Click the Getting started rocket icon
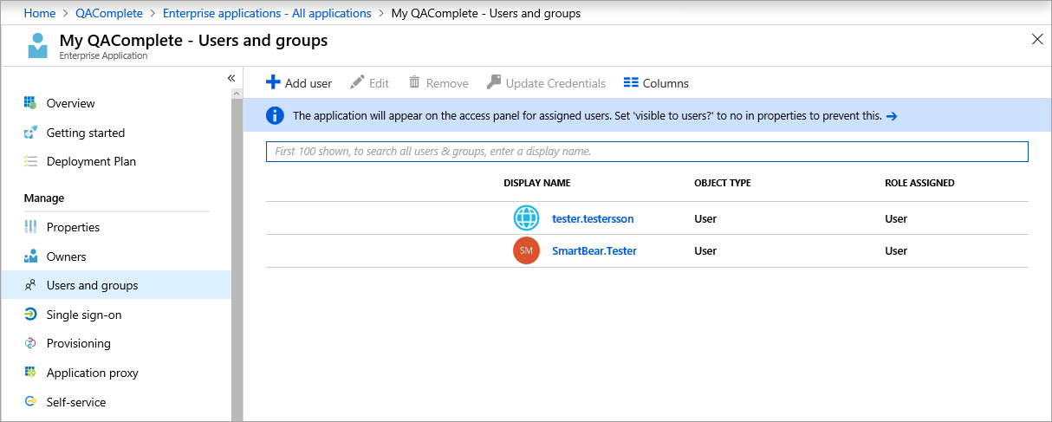The image size is (1052, 422). (30, 133)
